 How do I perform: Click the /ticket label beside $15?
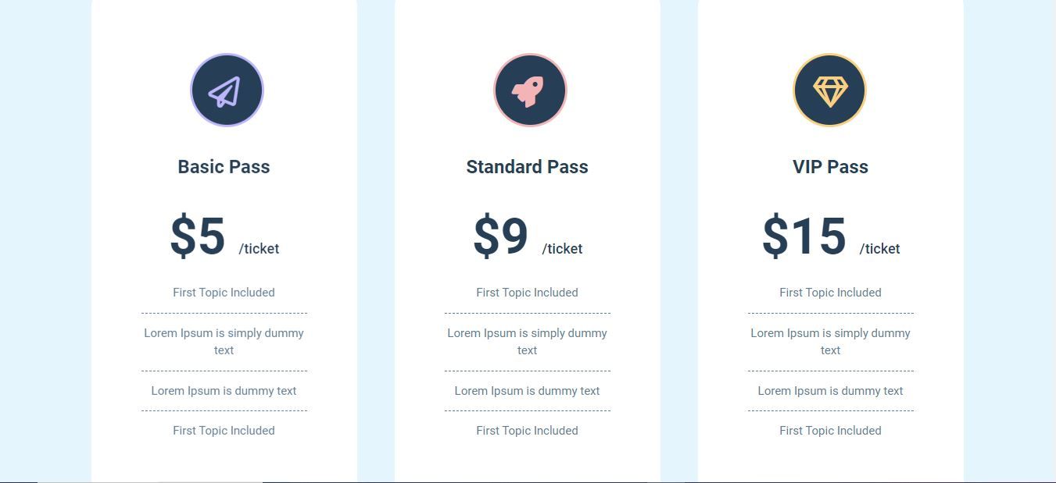879,249
